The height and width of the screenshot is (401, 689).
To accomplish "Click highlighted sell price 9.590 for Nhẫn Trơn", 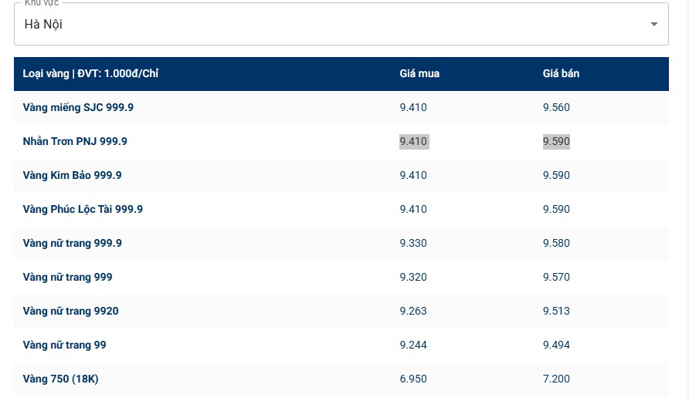I will coord(556,141).
